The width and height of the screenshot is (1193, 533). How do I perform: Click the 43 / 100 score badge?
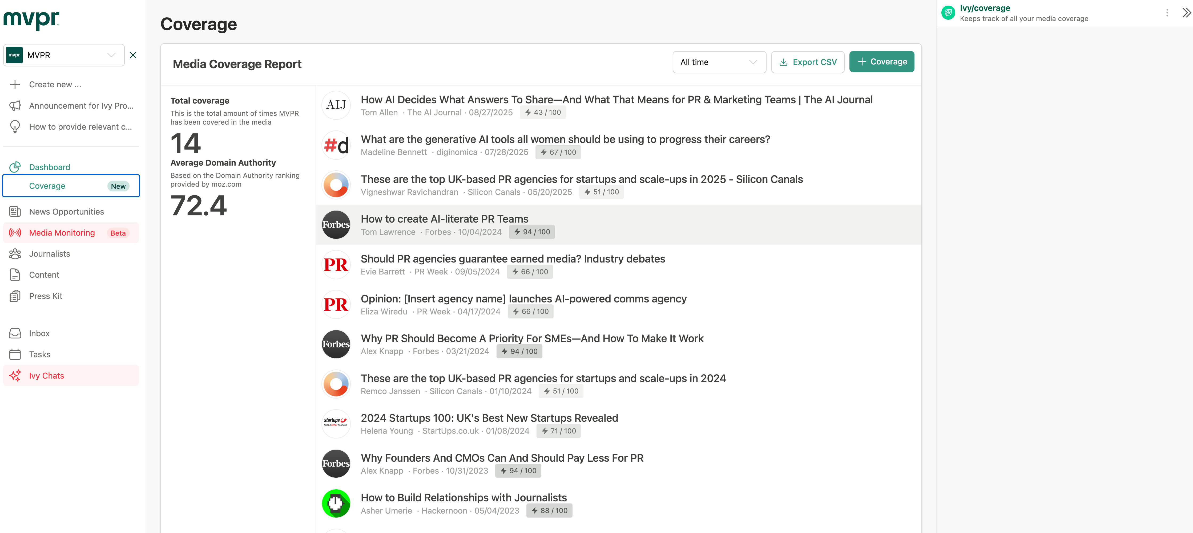(542, 112)
